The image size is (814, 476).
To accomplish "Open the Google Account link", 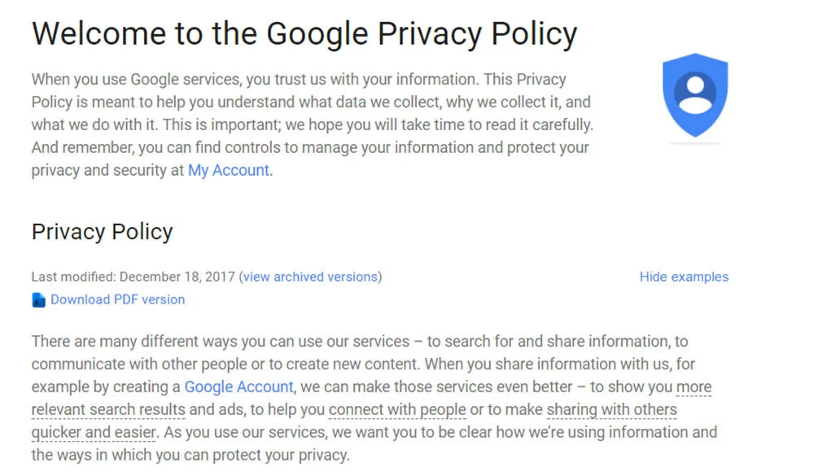I will pos(239,386).
